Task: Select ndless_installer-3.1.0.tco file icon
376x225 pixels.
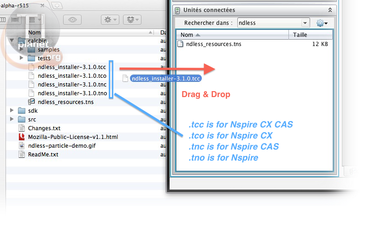Action: 31,75
